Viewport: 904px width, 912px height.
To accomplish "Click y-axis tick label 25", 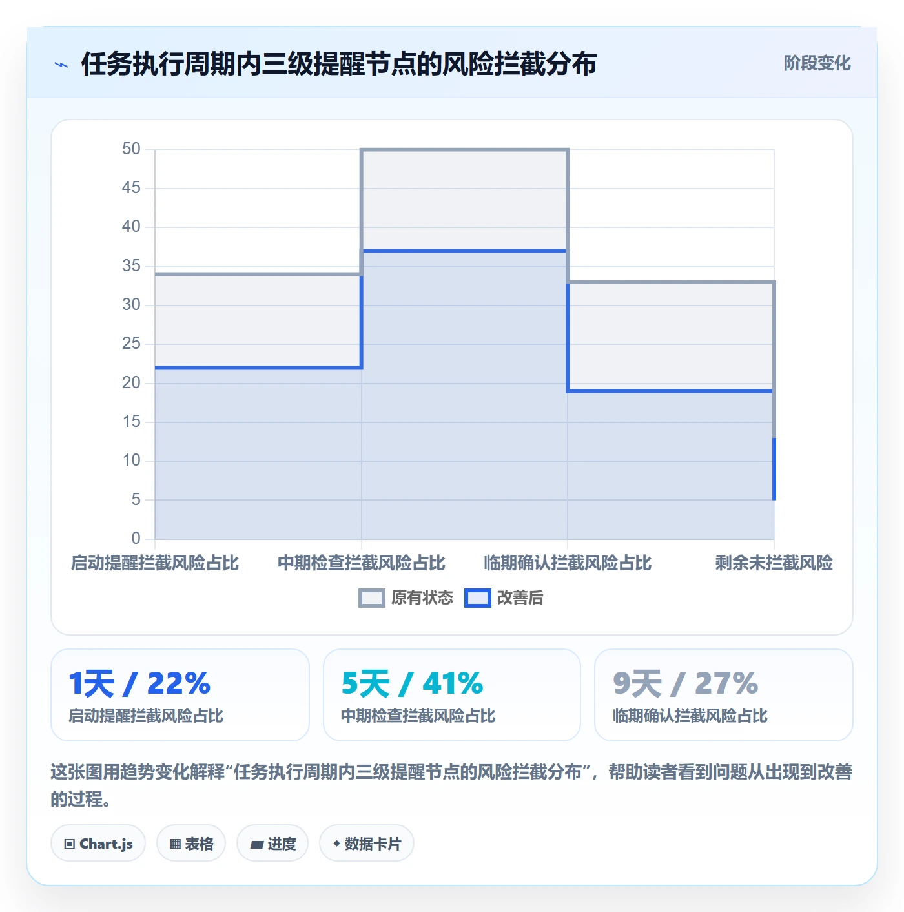I will tap(131, 344).
